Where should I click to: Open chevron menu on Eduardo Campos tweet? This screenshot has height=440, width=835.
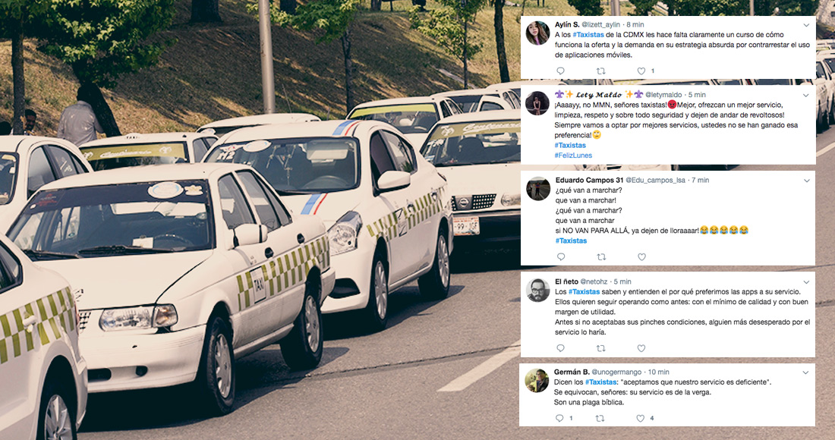806,181
